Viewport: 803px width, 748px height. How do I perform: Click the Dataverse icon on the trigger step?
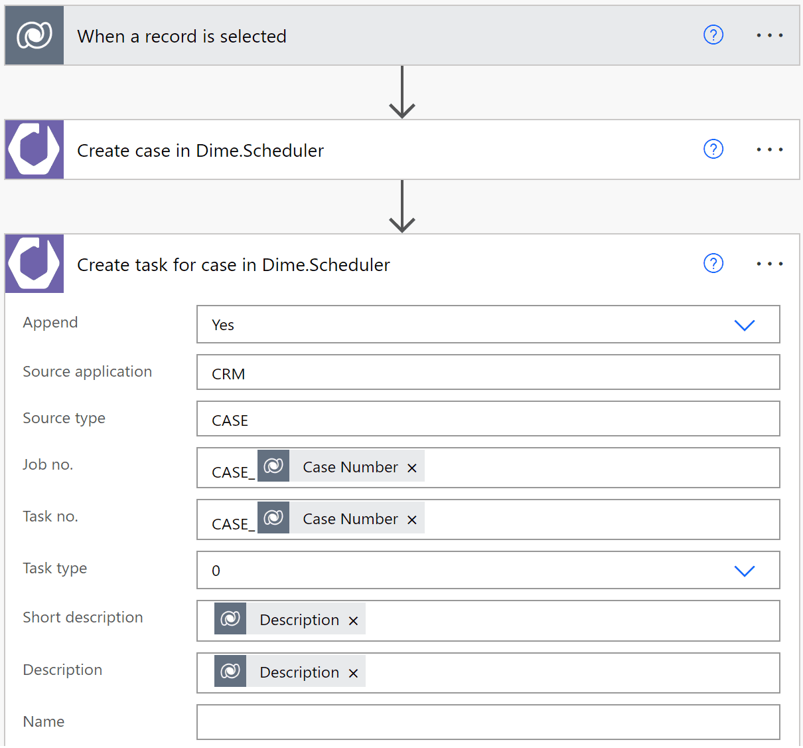coord(35,35)
